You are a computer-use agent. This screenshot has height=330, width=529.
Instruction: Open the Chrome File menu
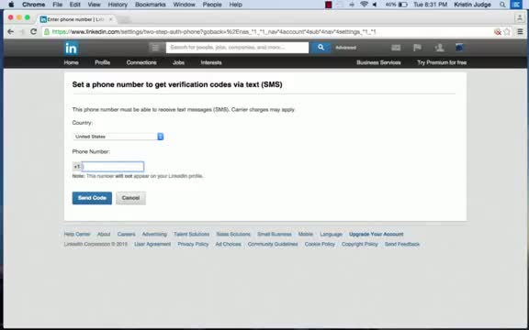point(57,5)
